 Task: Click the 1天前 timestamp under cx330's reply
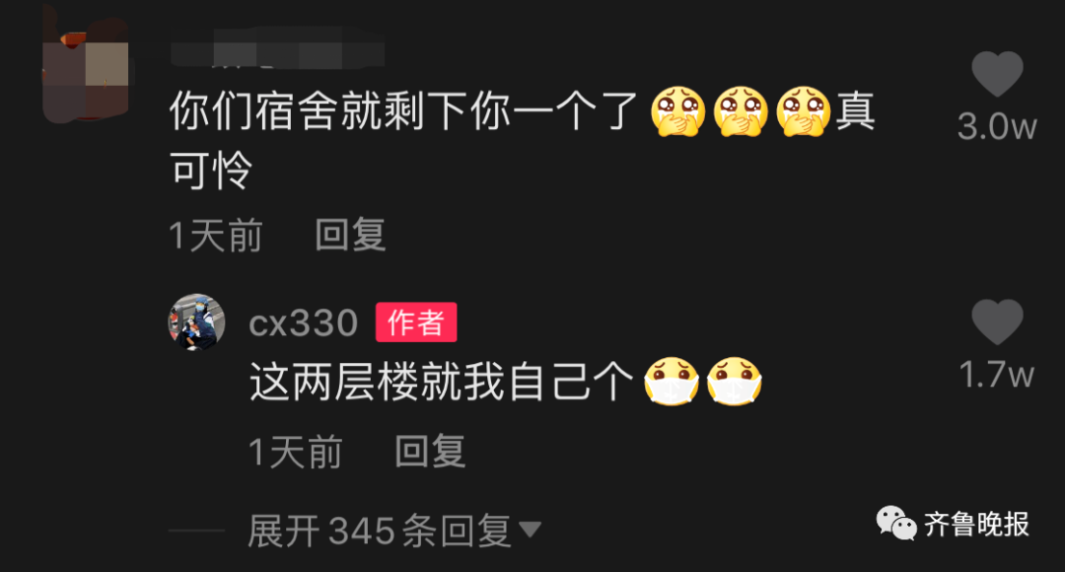296,452
